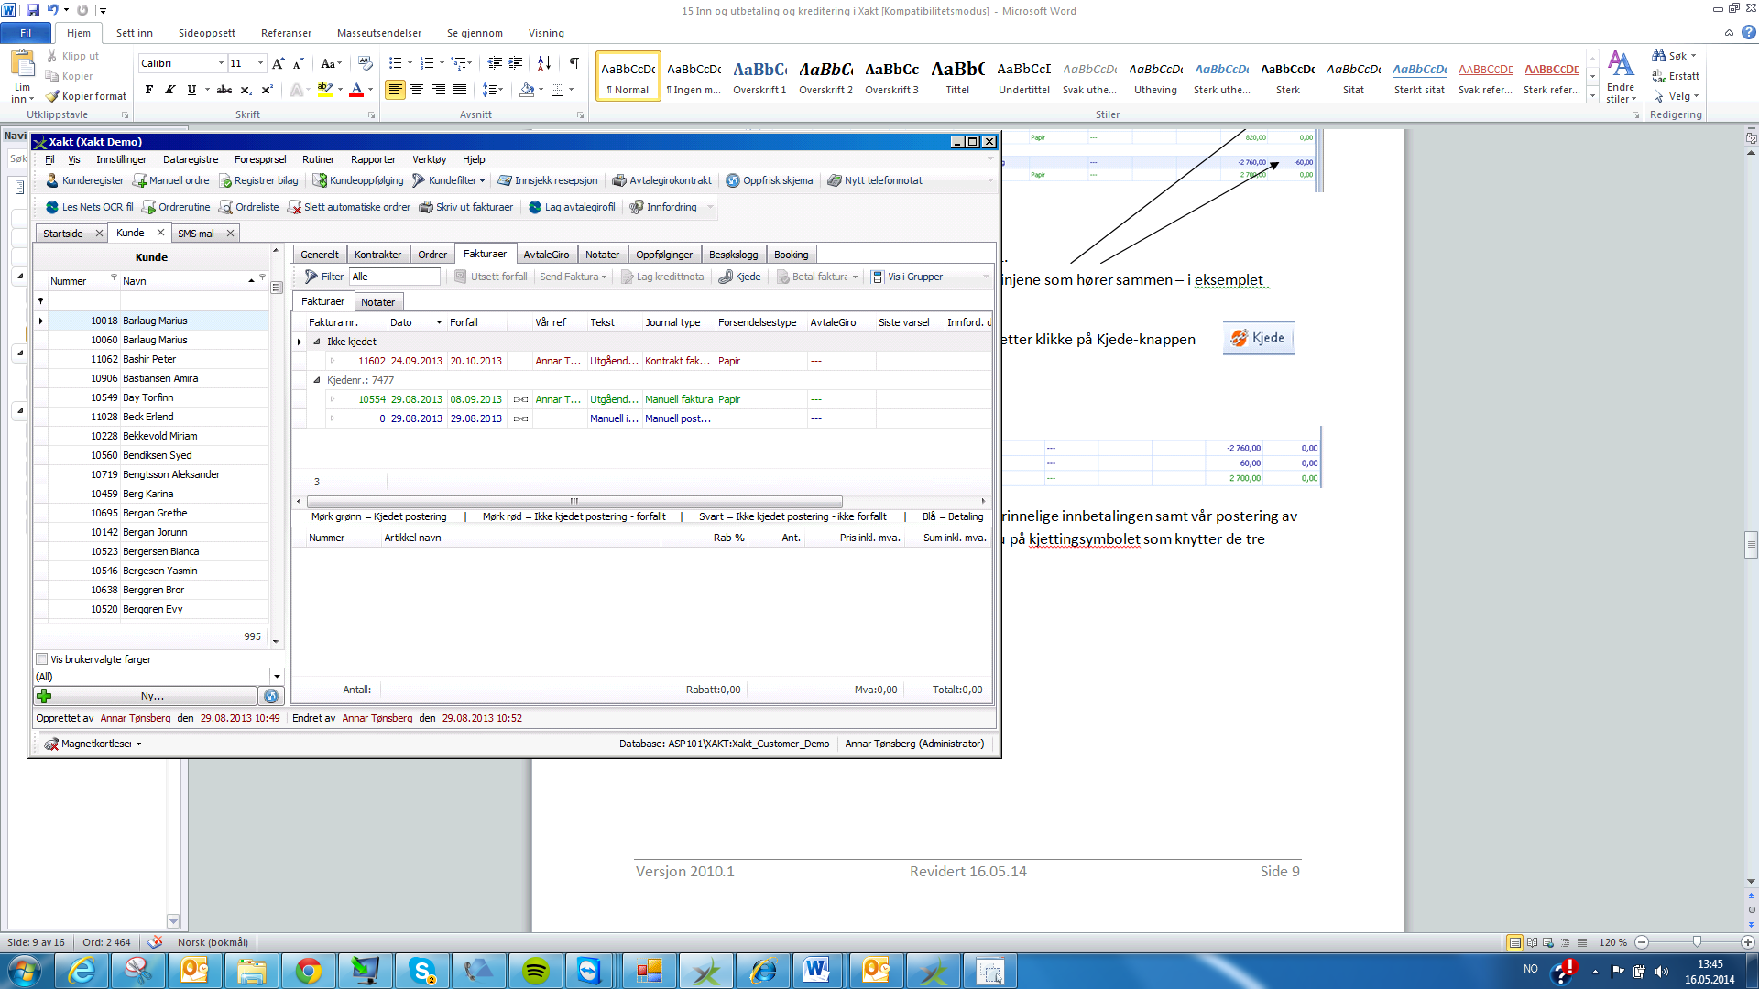Toggle strikethrough formatting in Word

(x=224, y=90)
